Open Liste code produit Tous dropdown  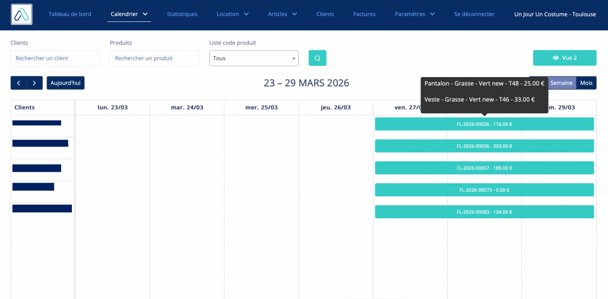[254, 58]
